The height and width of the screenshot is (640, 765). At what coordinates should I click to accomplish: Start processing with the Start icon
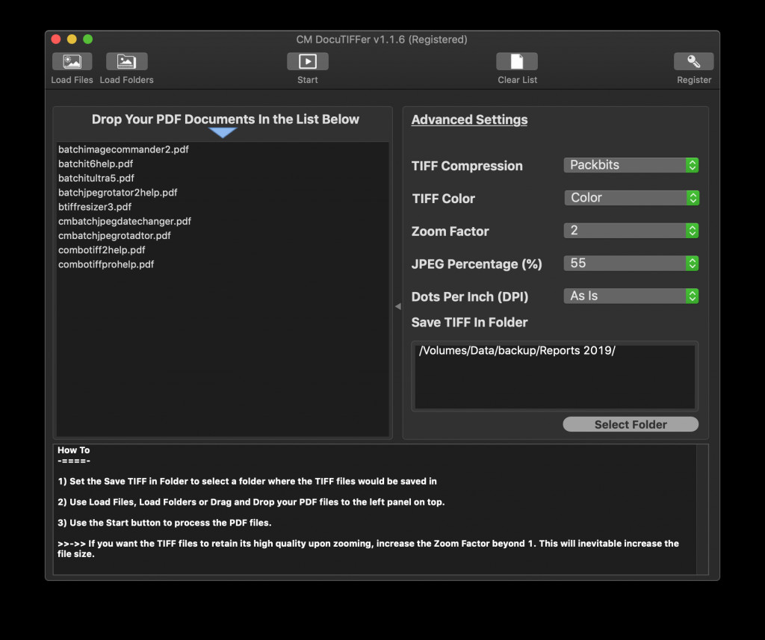click(307, 61)
